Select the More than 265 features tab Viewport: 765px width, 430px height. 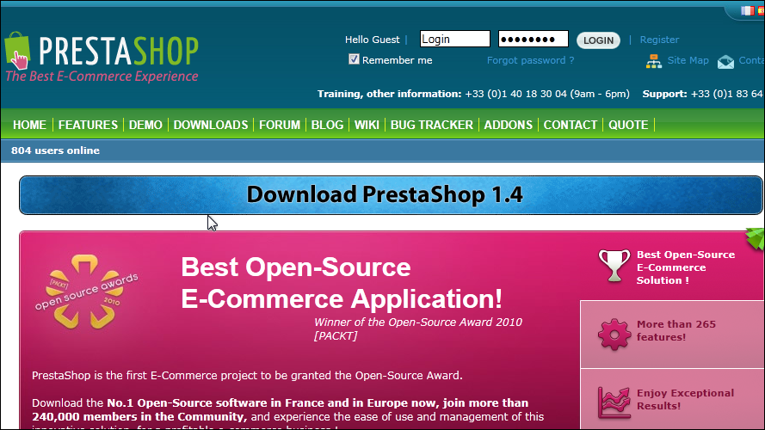pos(672,335)
